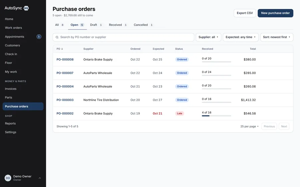Click the Ordered badge for PO-000008
Image resolution: width=300 pixels, height=187 pixels.
pos(182,59)
